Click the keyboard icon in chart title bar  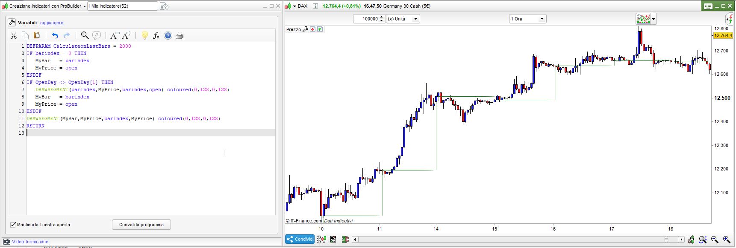(x=708, y=6)
